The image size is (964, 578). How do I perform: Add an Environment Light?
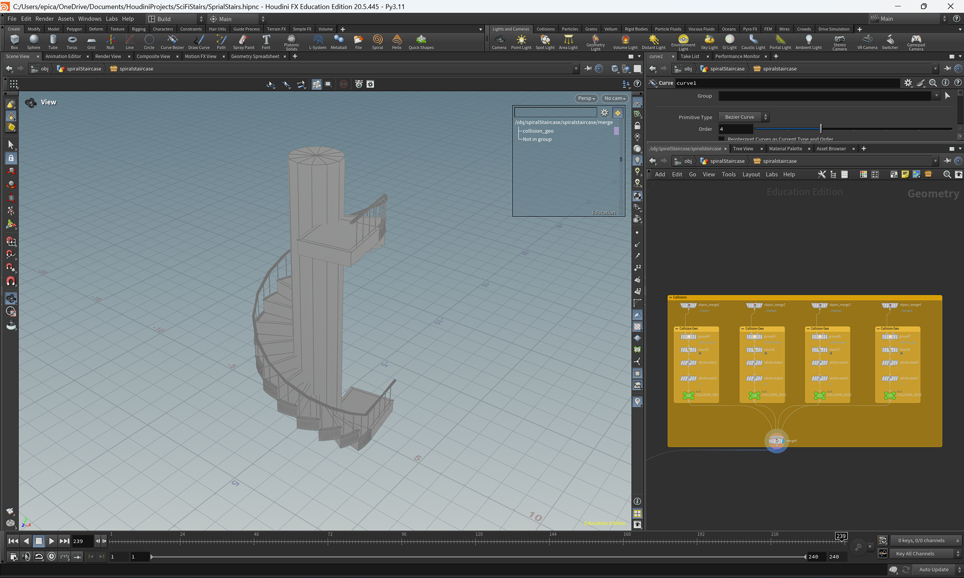[x=683, y=42]
